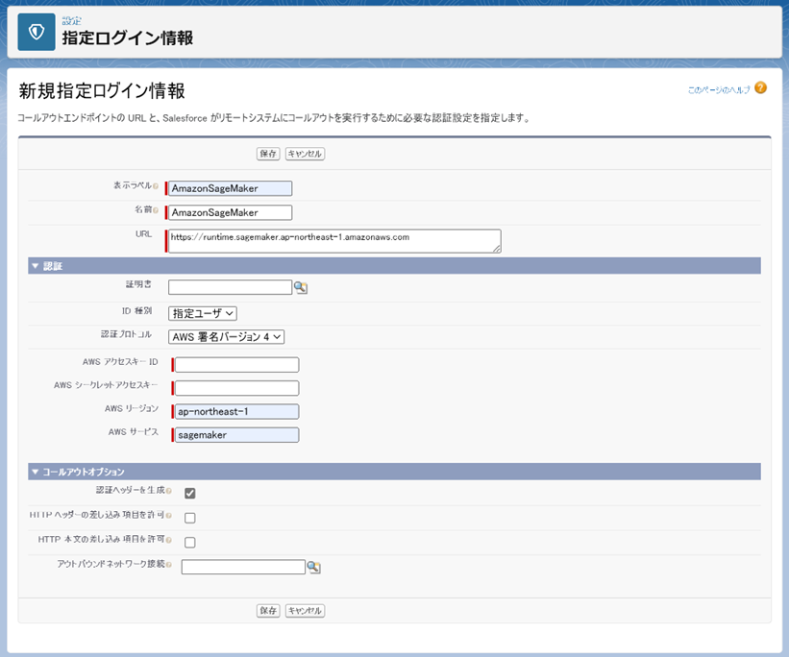Open the certificate lookup magnifier icon
Viewport: 789px width, 657px height.
pos(301,287)
